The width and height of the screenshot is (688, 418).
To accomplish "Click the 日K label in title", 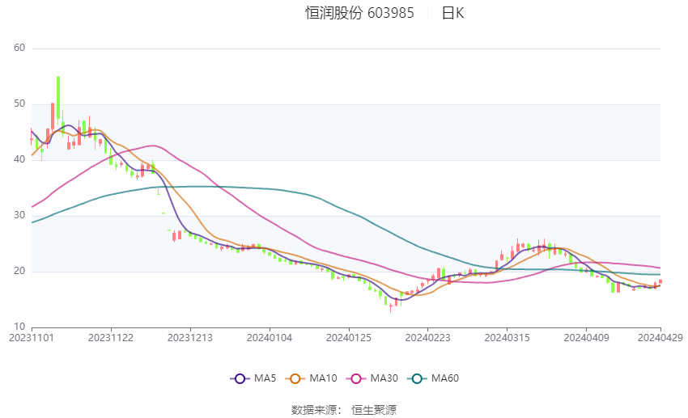I will click(x=452, y=13).
